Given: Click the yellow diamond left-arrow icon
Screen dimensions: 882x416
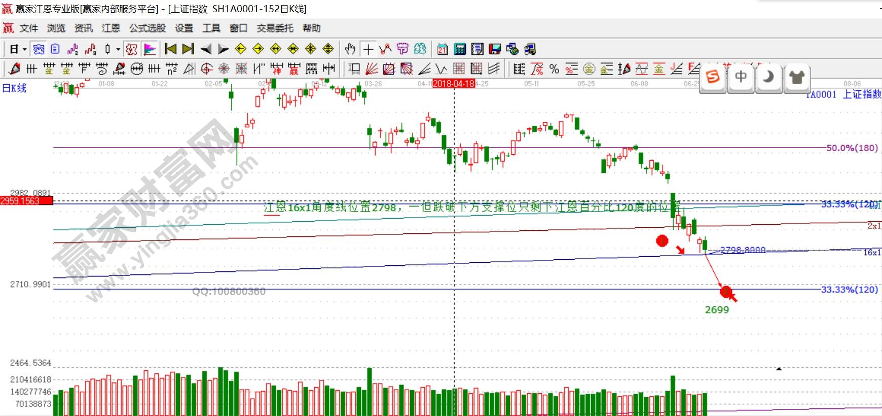Looking at the screenshot, I should pos(240,49).
